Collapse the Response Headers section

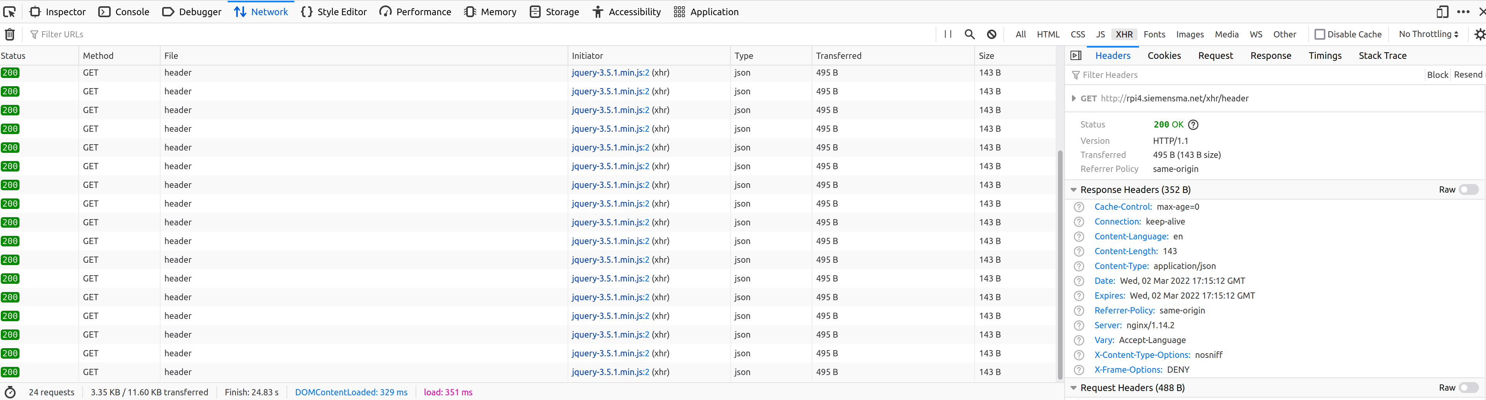click(1074, 189)
